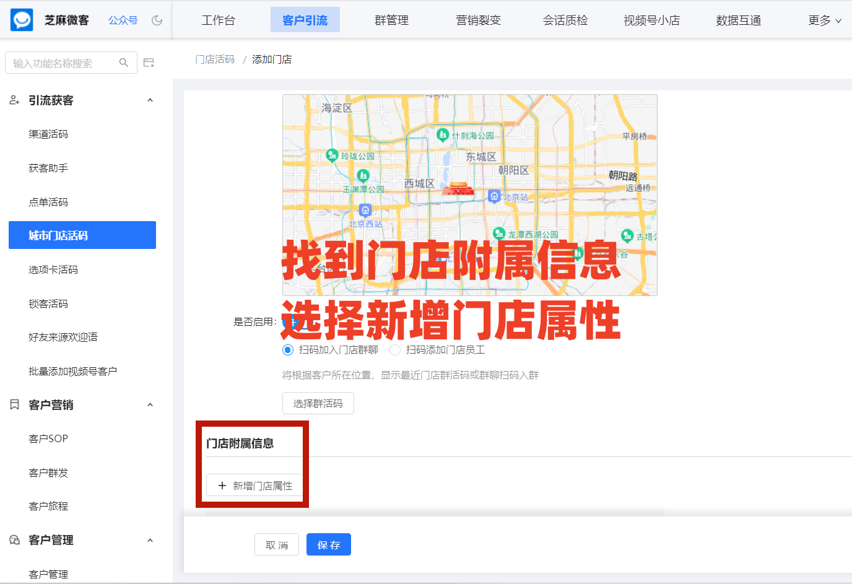Click the 新增门店属性 button

tap(254, 486)
